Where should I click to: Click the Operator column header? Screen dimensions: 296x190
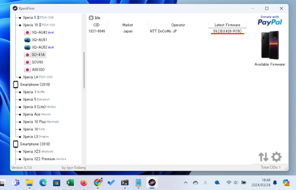click(x=178, y=25)
